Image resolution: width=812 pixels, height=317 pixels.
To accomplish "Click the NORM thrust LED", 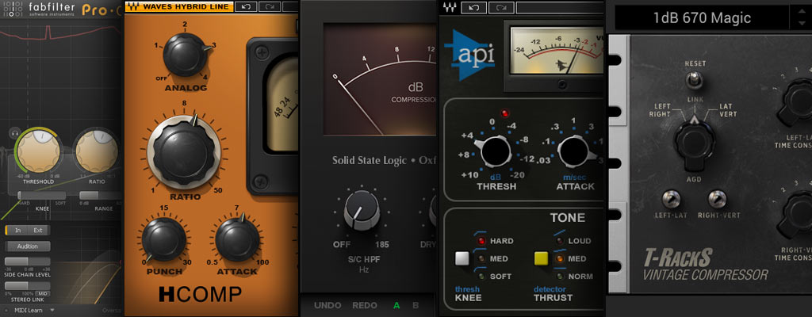I will pos(559,276).
